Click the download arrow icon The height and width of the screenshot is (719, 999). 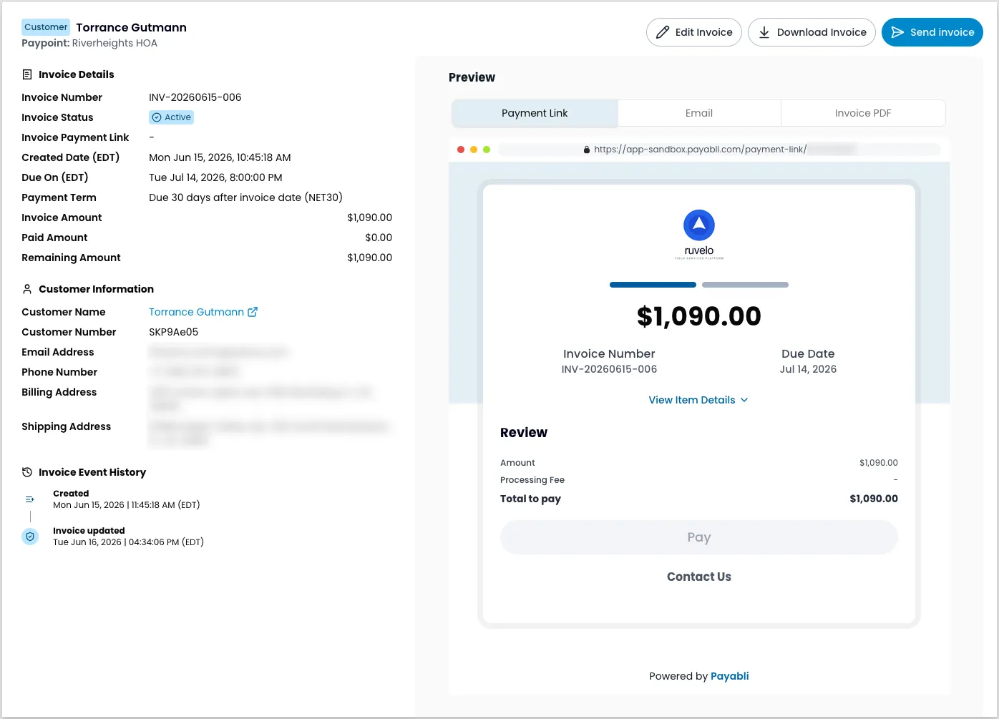click(x=764, y=32)
